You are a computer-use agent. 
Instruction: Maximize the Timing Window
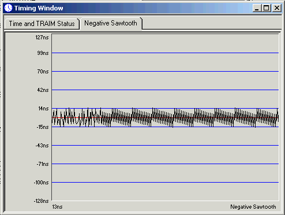coord(267,8)
